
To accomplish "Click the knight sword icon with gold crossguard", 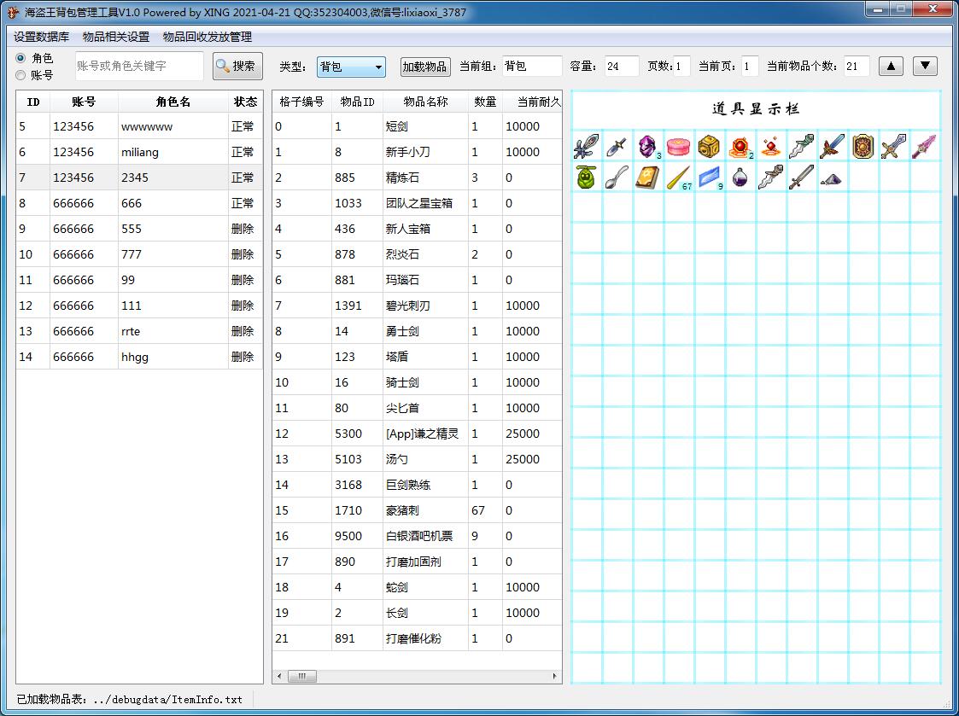I will tap(893, 147).
